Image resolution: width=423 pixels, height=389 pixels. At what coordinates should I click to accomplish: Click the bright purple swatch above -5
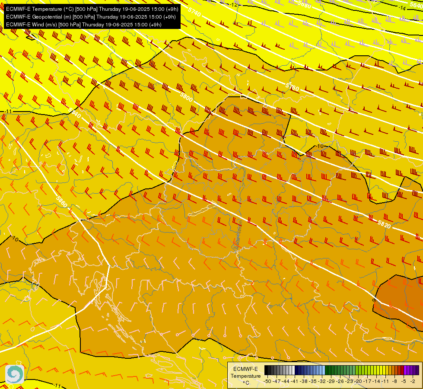(405, 370)
